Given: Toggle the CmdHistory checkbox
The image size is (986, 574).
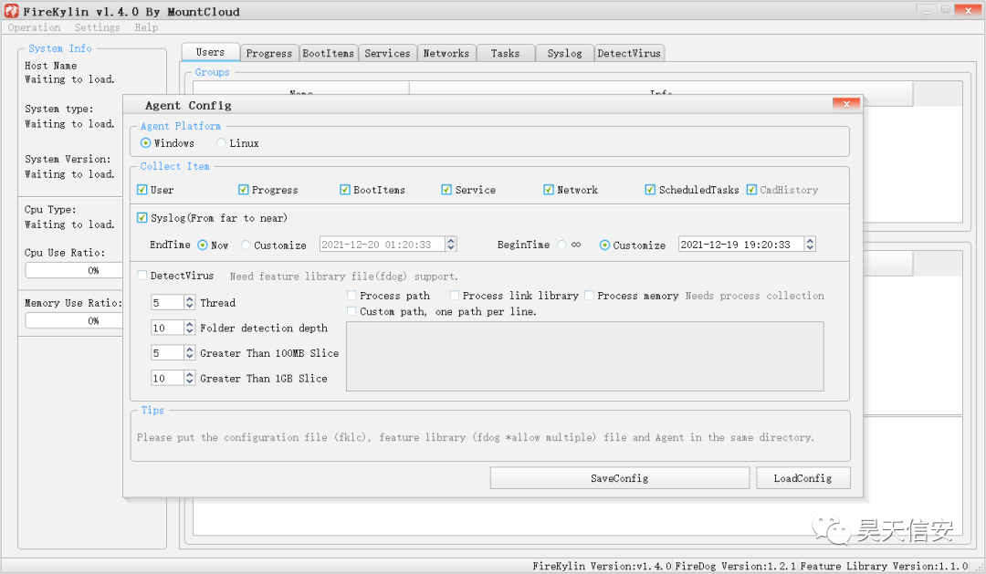Looking at the screenshot, I should click(x=751, y=189).
